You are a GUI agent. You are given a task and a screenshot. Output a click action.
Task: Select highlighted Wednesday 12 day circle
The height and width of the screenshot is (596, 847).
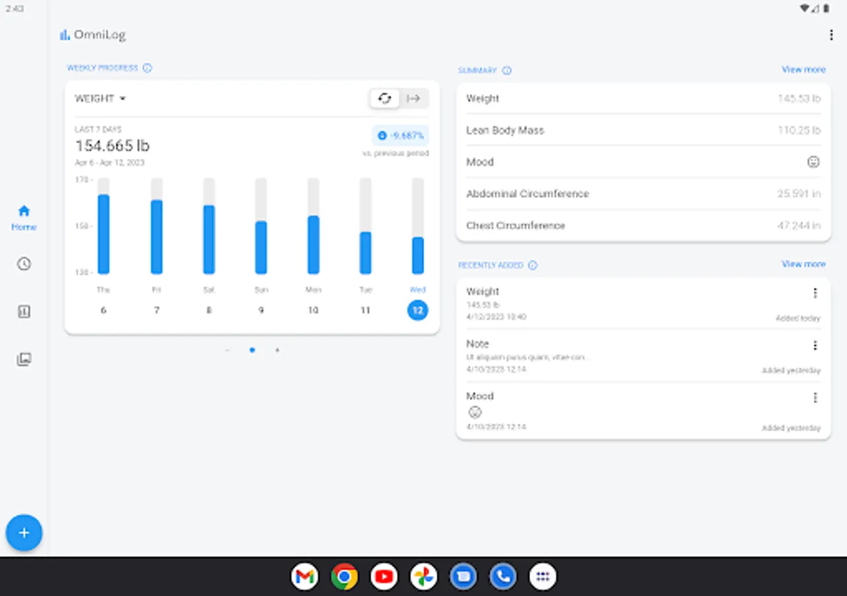click(x=418, y=310)
